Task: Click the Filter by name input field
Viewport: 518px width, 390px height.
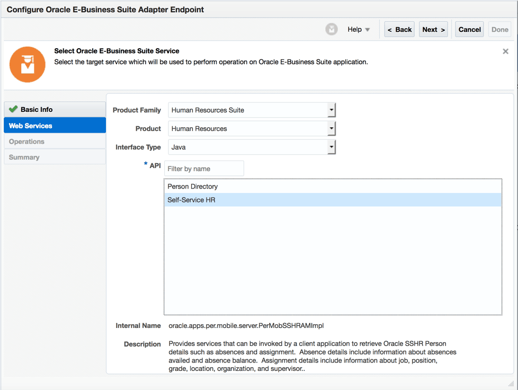Action: point(204,168)
